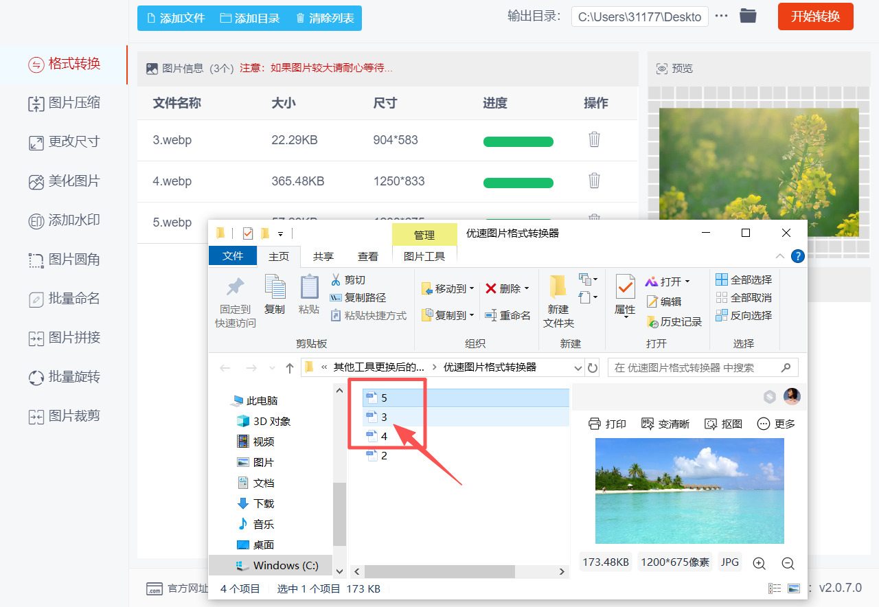Go up one folder level in Explorer
879x607 pixels.
290,368
